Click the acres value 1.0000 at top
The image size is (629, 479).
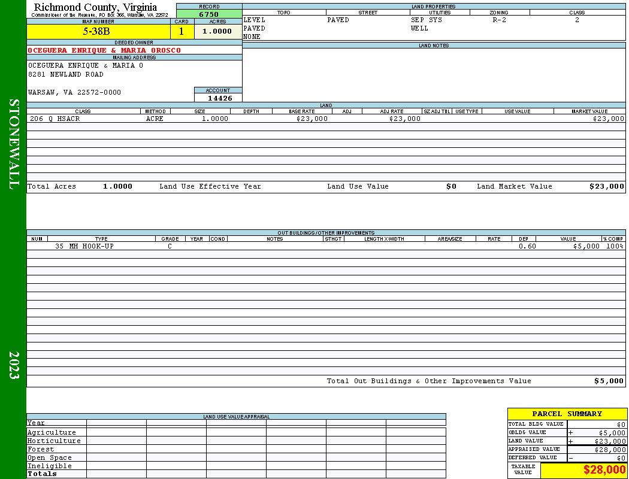coord(218,32)
